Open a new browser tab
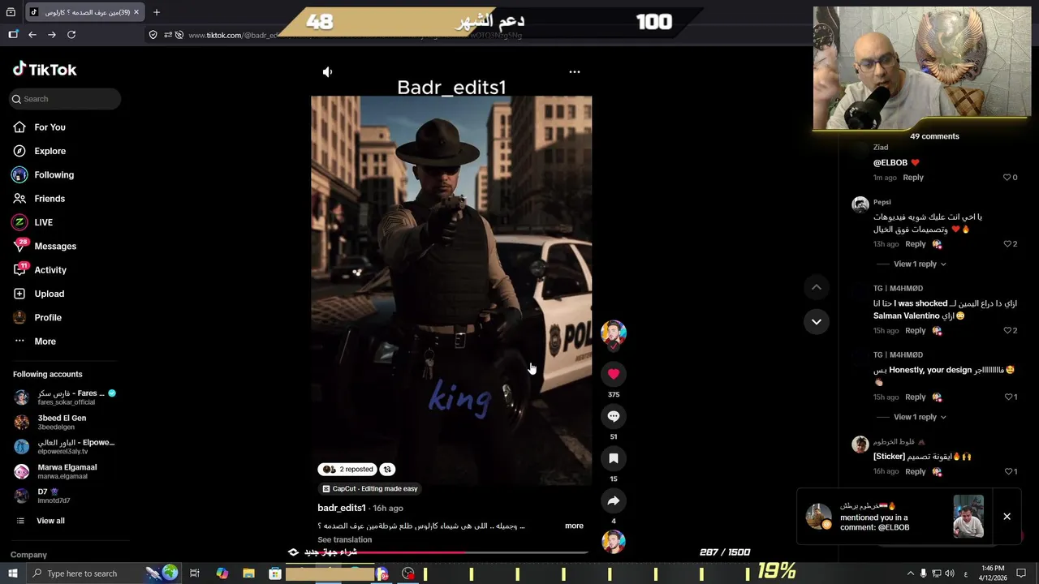 (x=157, y=12)
